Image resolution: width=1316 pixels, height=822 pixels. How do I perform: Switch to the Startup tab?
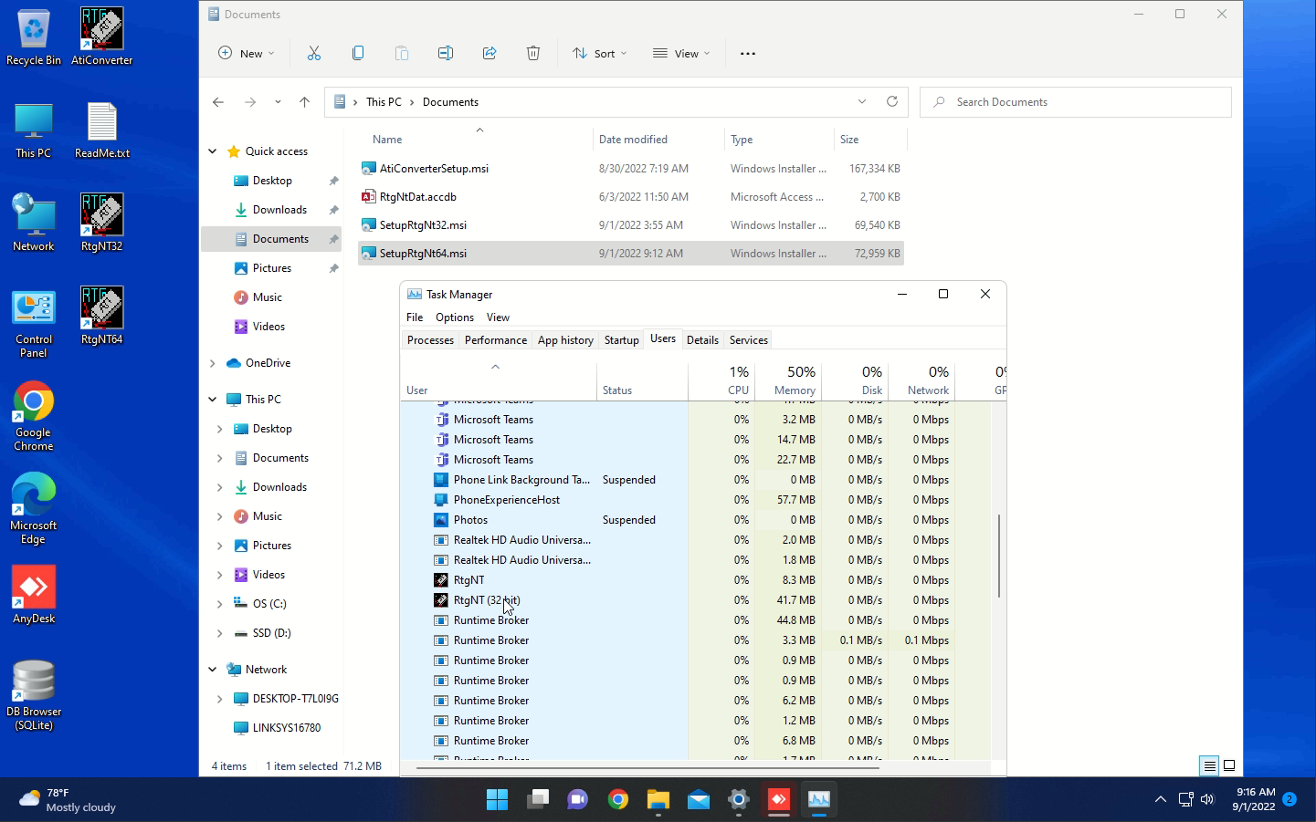coord(621,340)
